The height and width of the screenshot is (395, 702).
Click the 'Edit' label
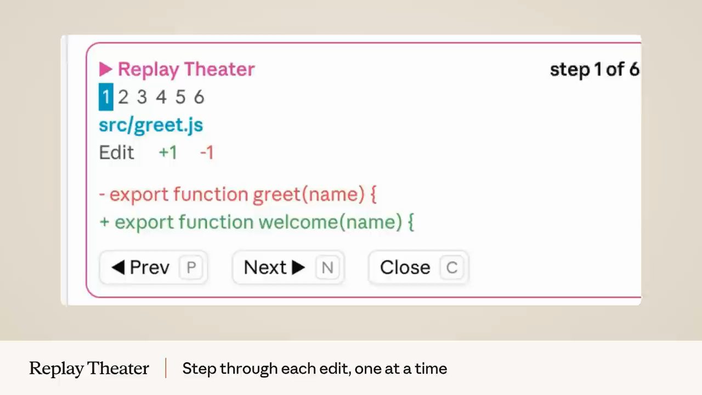[116, 153]
